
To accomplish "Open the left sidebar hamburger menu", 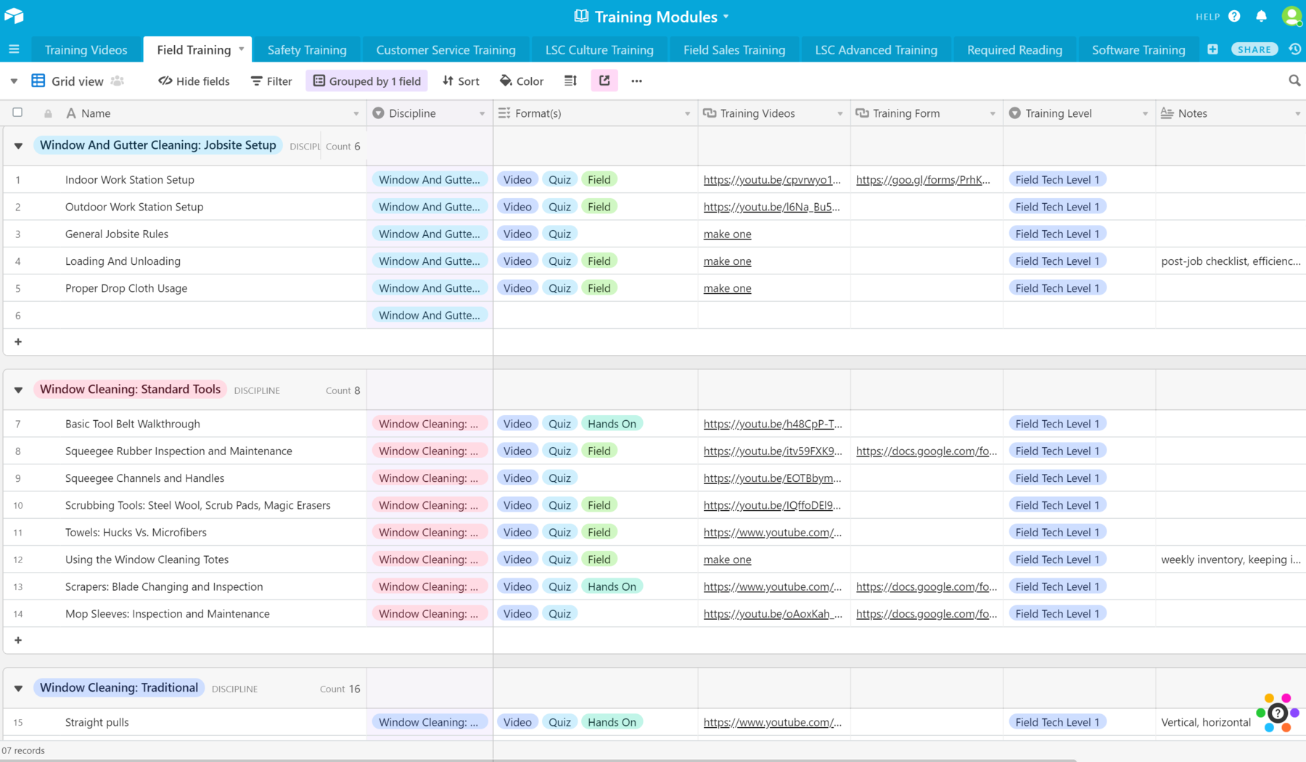I will click(x=14, y=49).
